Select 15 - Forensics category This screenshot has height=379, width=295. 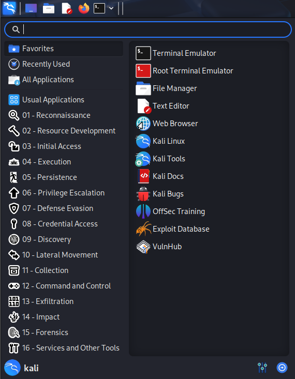64,332
